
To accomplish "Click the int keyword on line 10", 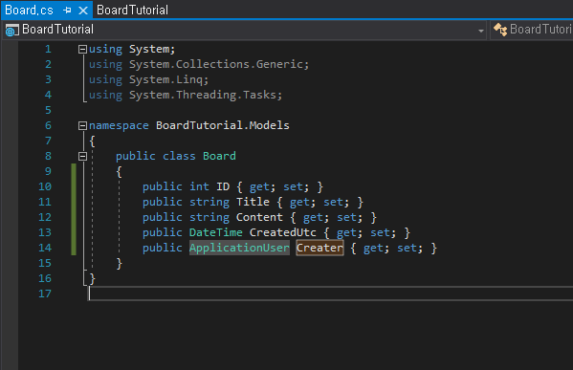I will pyautogui.click(x=199, y=186).
